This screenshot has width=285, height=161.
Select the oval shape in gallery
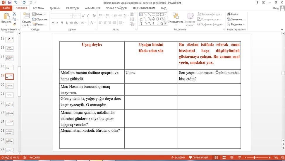click(158, 15)
